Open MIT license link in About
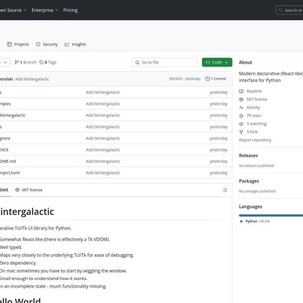303x303 pixels. [257, 99]
